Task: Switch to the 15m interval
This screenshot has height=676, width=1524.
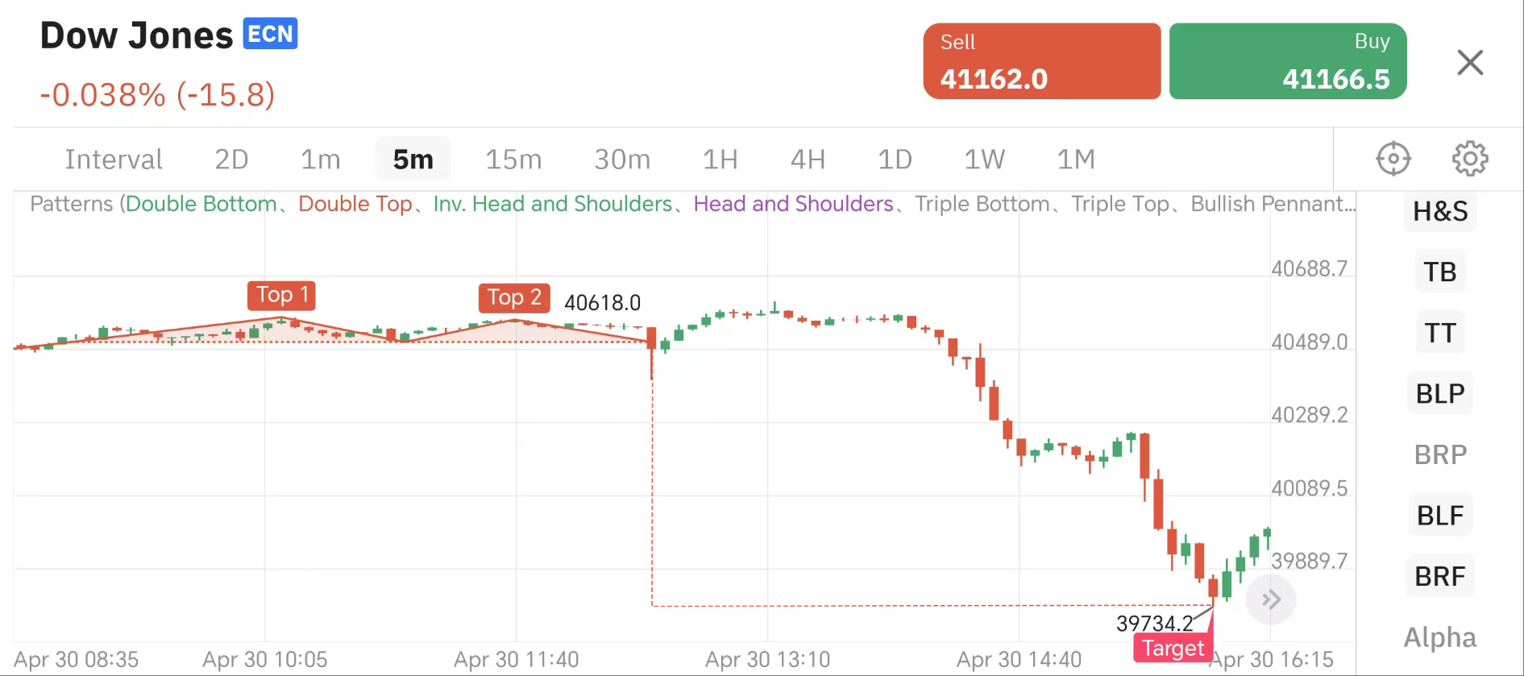Action: click(513, 160)
